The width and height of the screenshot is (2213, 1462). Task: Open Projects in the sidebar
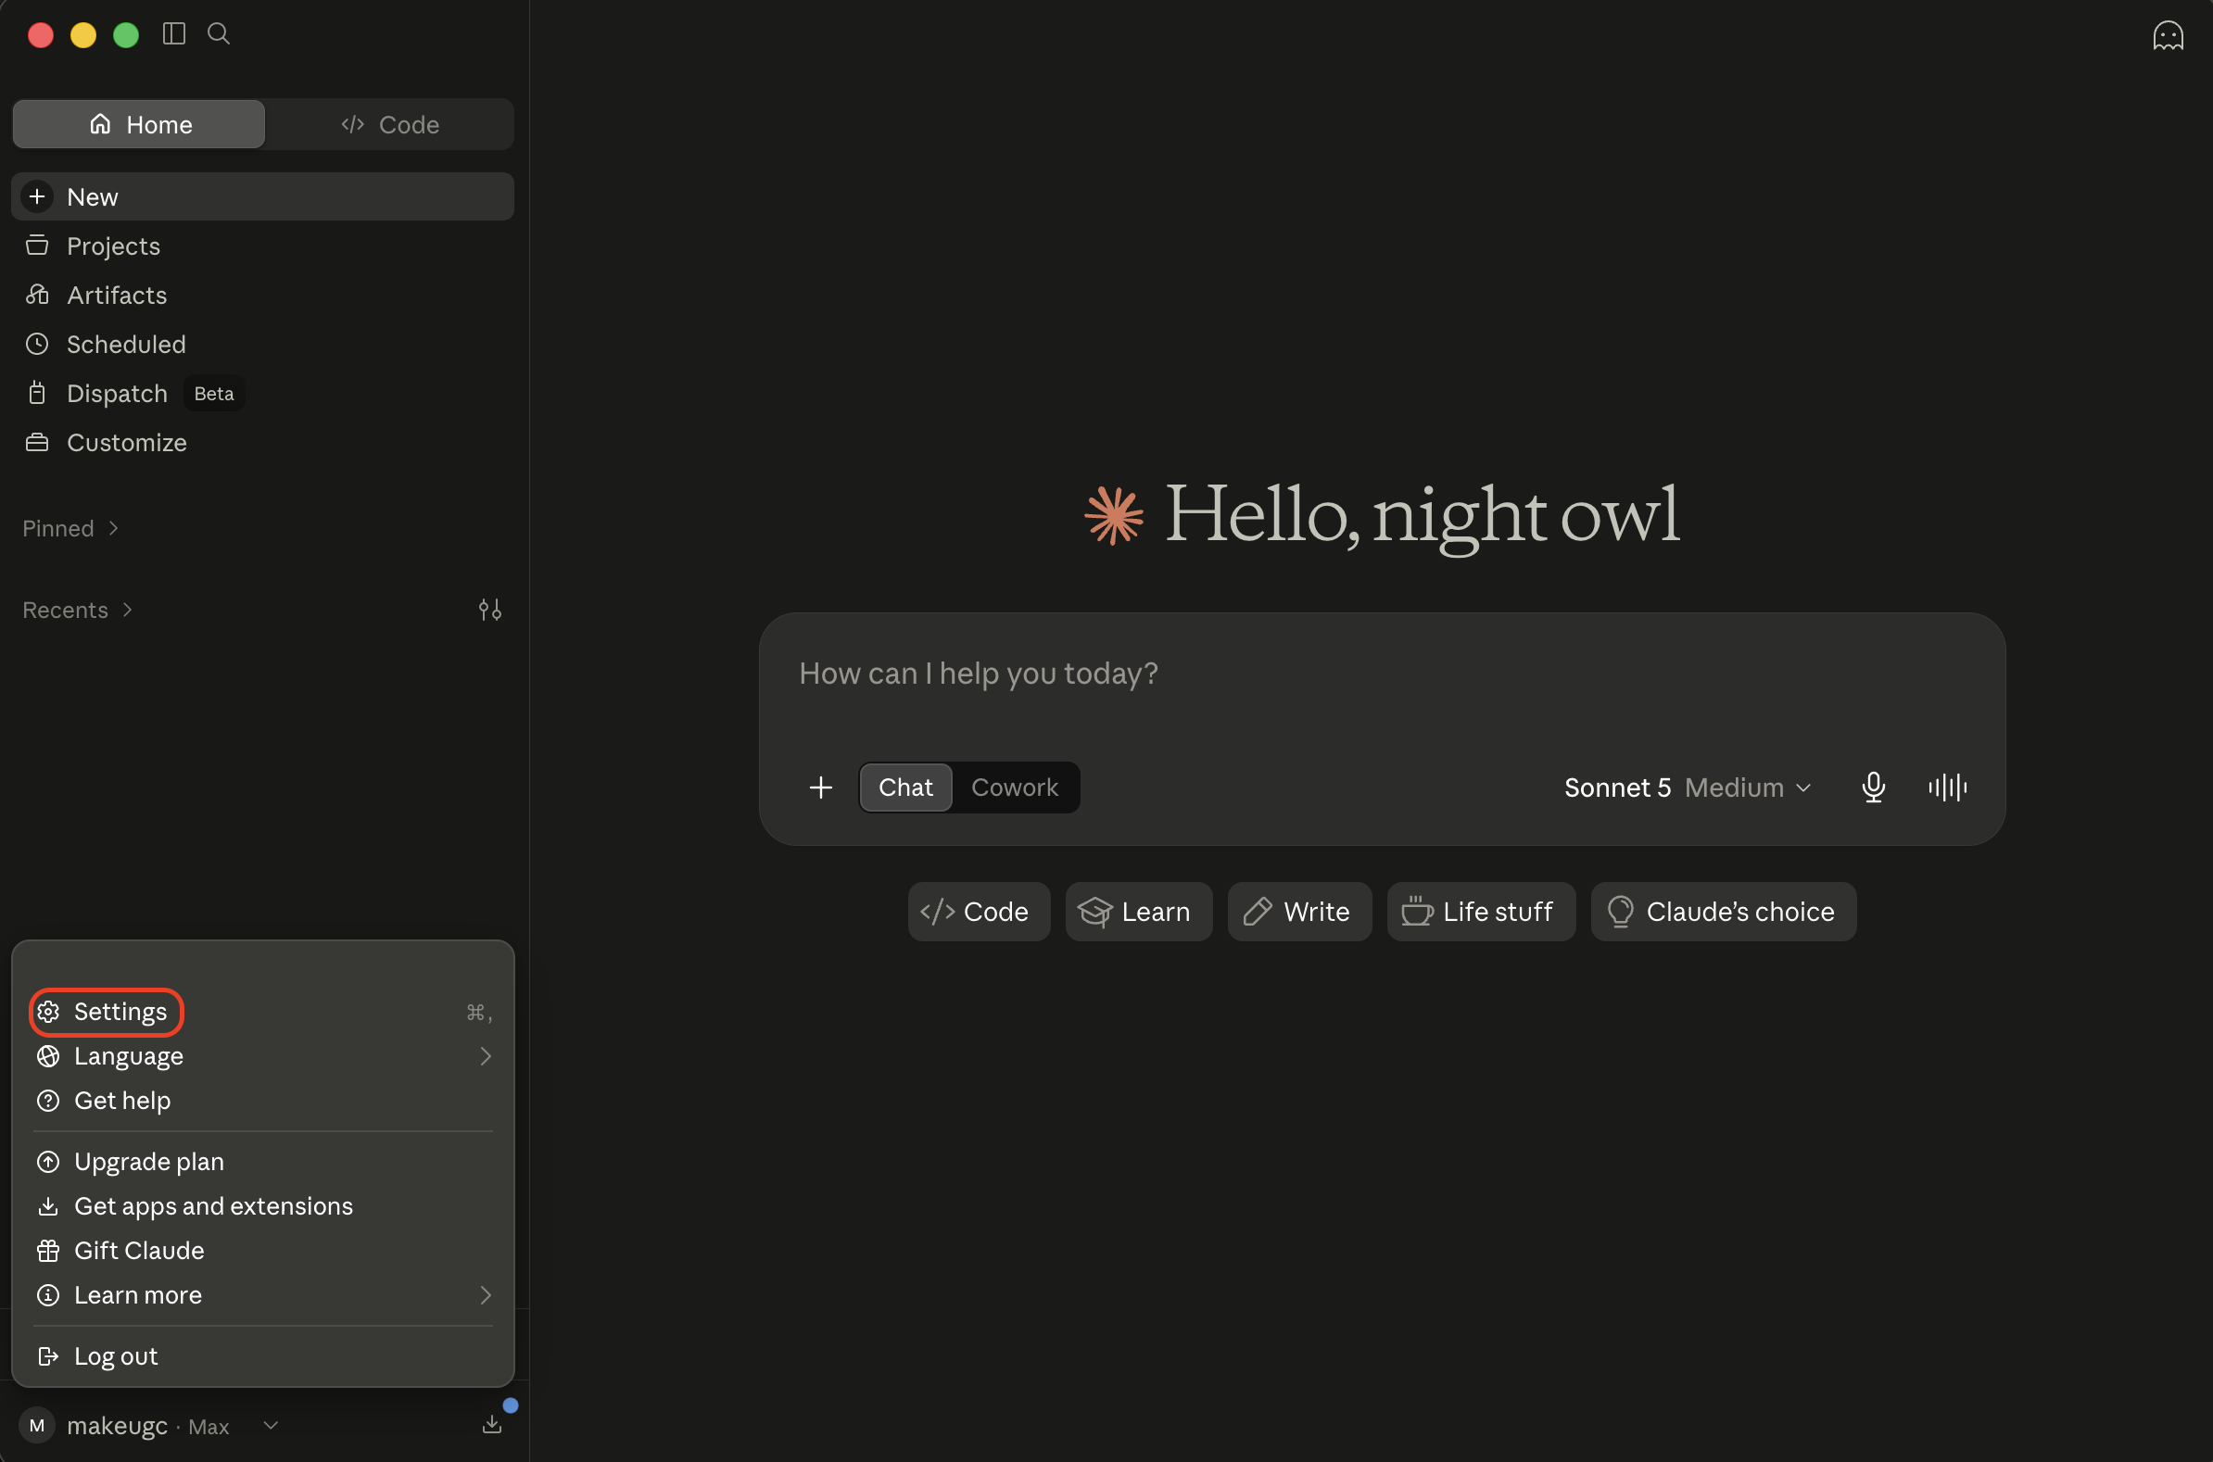point(263,246)
